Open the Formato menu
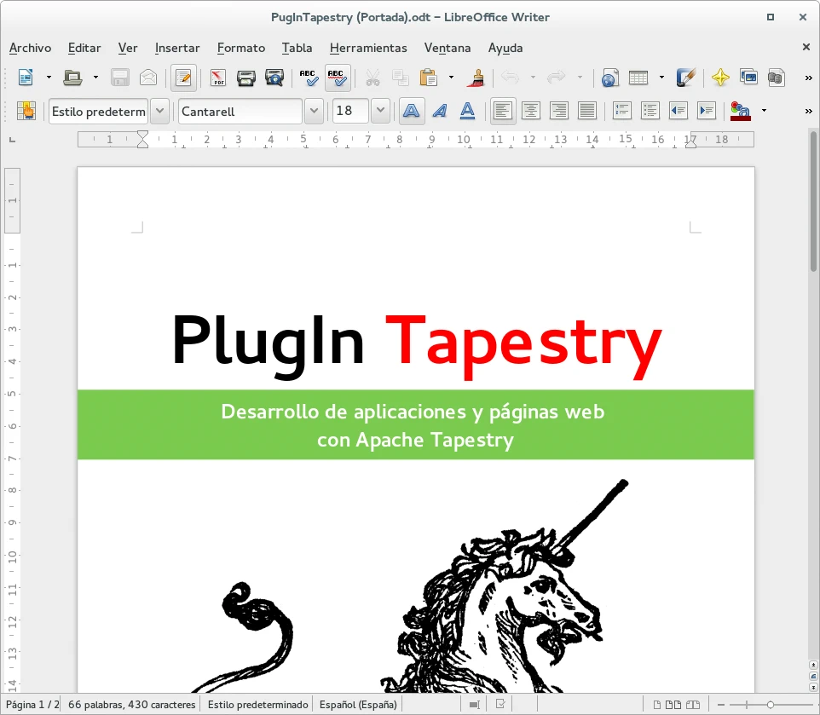Screen dimensions: 820x715 (240, 48)
